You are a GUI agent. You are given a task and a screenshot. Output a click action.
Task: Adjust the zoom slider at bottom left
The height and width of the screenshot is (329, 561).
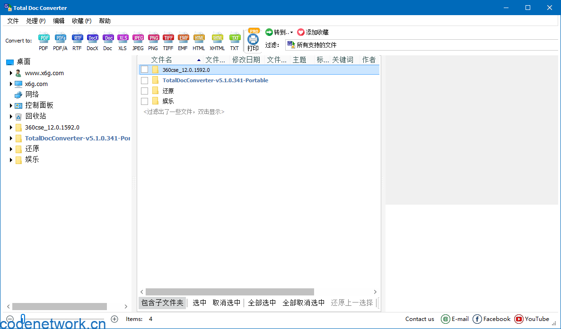pos(23,319)
